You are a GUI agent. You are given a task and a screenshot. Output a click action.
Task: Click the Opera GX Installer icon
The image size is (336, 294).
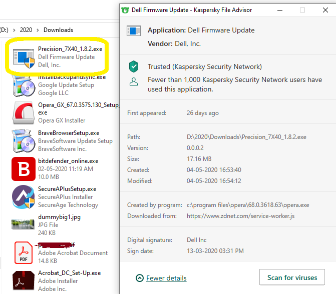[23, 112]
